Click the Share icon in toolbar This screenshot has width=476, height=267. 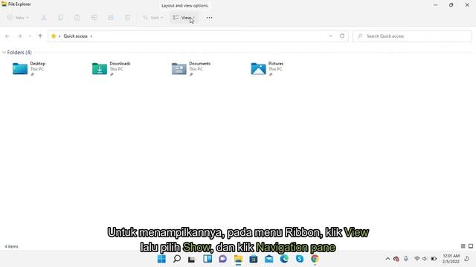[x=111, y=18]
